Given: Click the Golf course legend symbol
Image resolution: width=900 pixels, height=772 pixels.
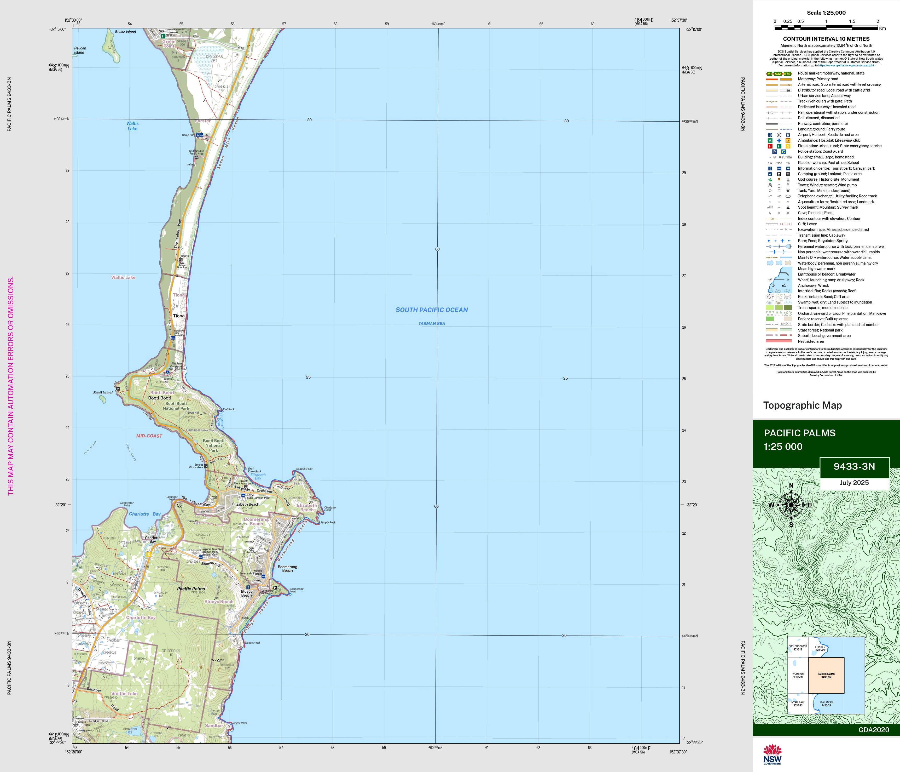Looking at the screenshot, I should (770, 180).
